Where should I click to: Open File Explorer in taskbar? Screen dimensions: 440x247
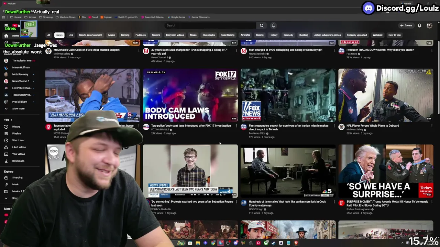198,243
